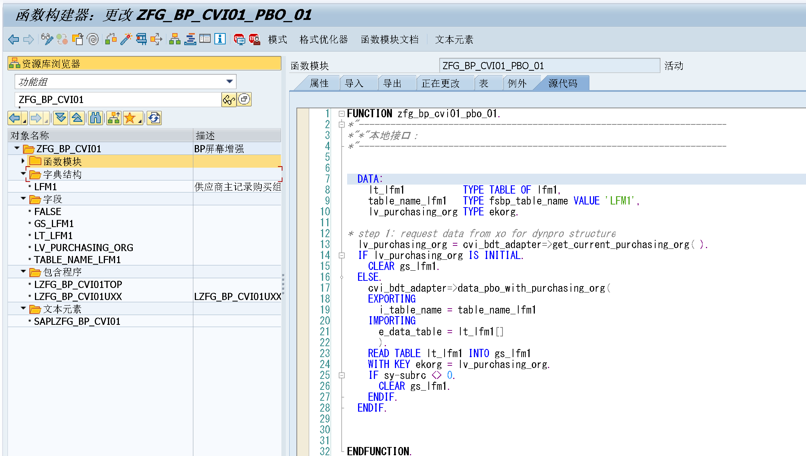The width and height of the screenshot is (806, 456).
Task: Click the blue information icon in toolbar
Action: (220, 39)
